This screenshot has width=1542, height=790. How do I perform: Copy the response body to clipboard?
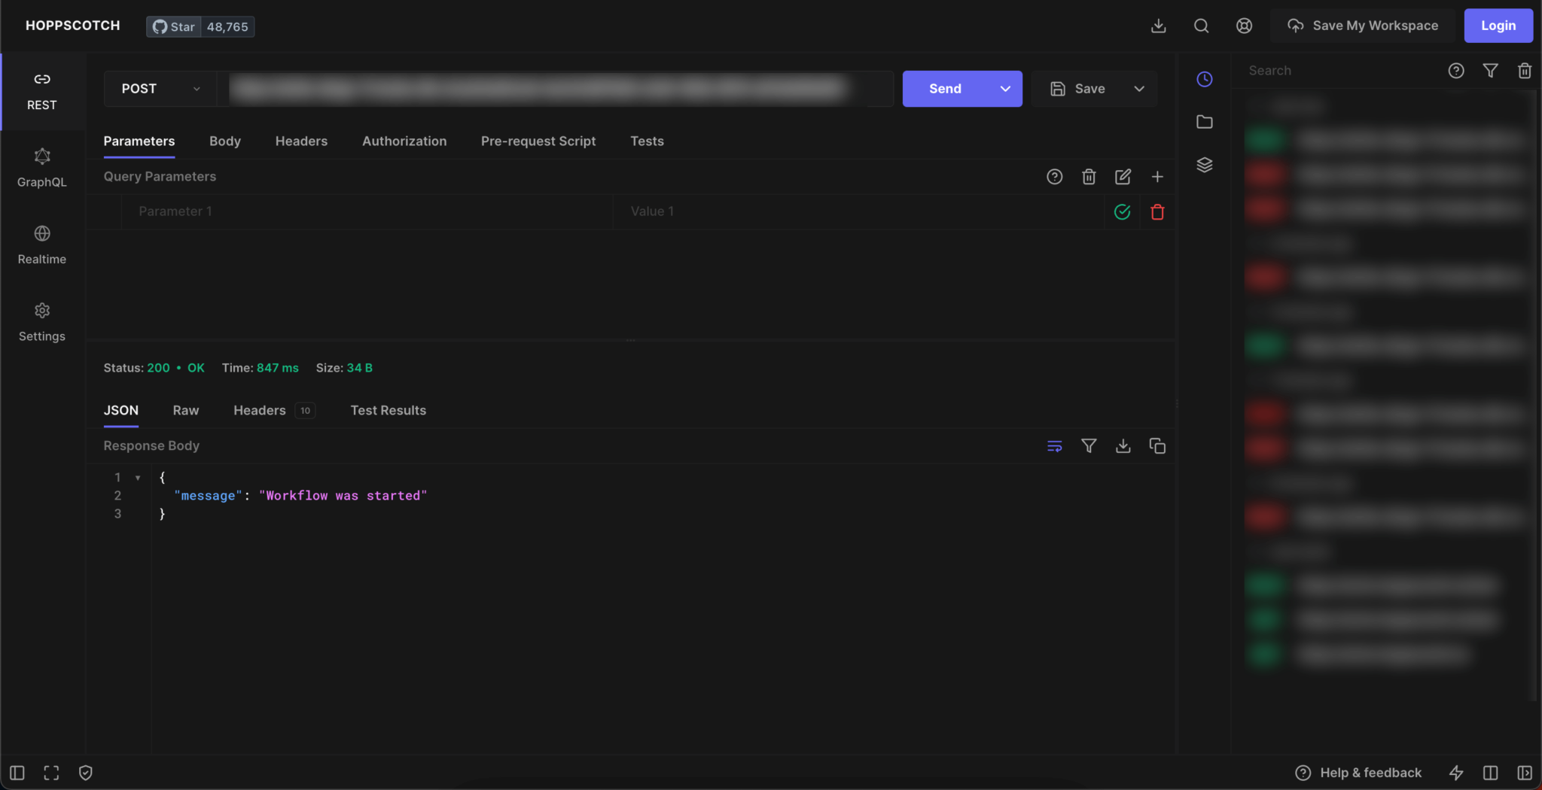(1157, 446)
